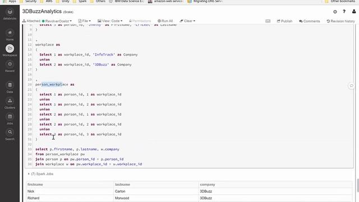
Task: Click in code line 'workplace as'
Action: click(x=48, y=45)
